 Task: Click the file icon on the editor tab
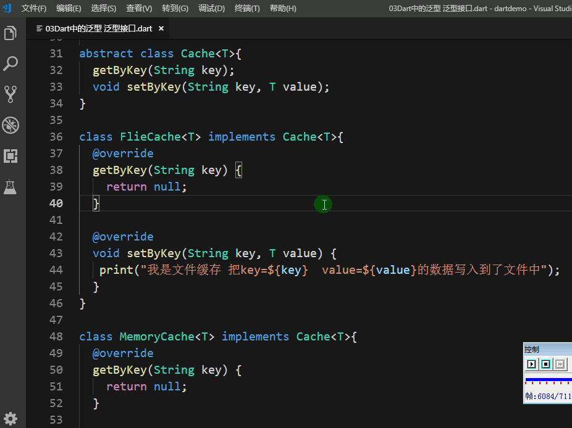coord(40,28)
